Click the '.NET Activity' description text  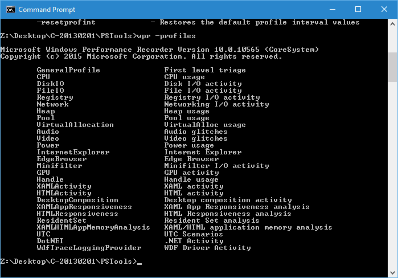click(194, 241)
